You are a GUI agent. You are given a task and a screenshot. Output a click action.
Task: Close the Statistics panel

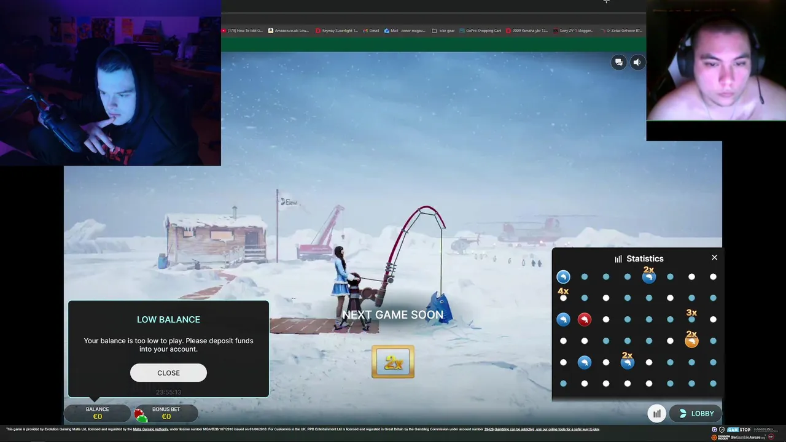coord(714,257)
